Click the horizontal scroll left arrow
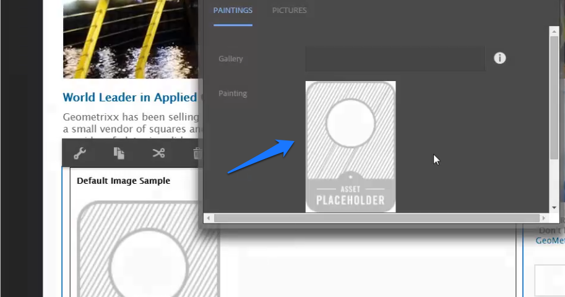The height and width of the screenshot is (297, 565). pos(209,218)
